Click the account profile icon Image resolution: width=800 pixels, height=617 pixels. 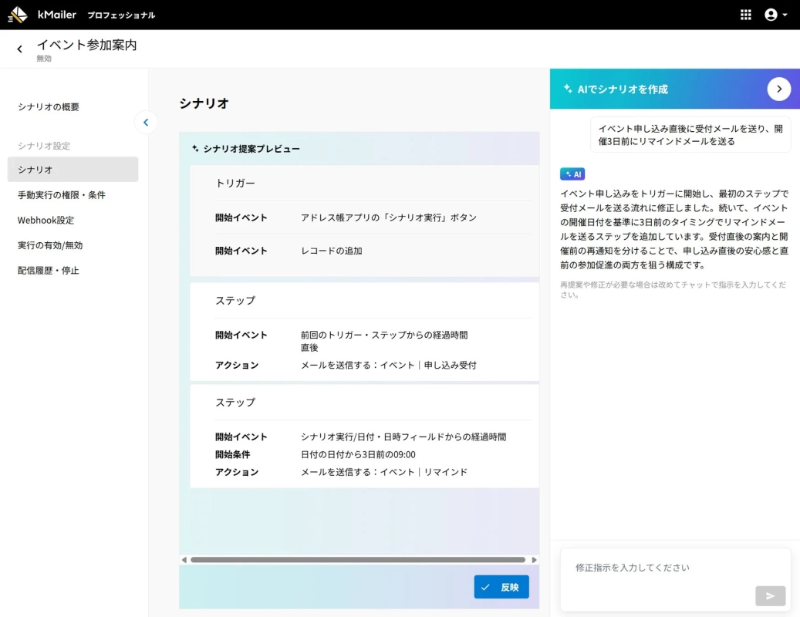pos(769,14)
